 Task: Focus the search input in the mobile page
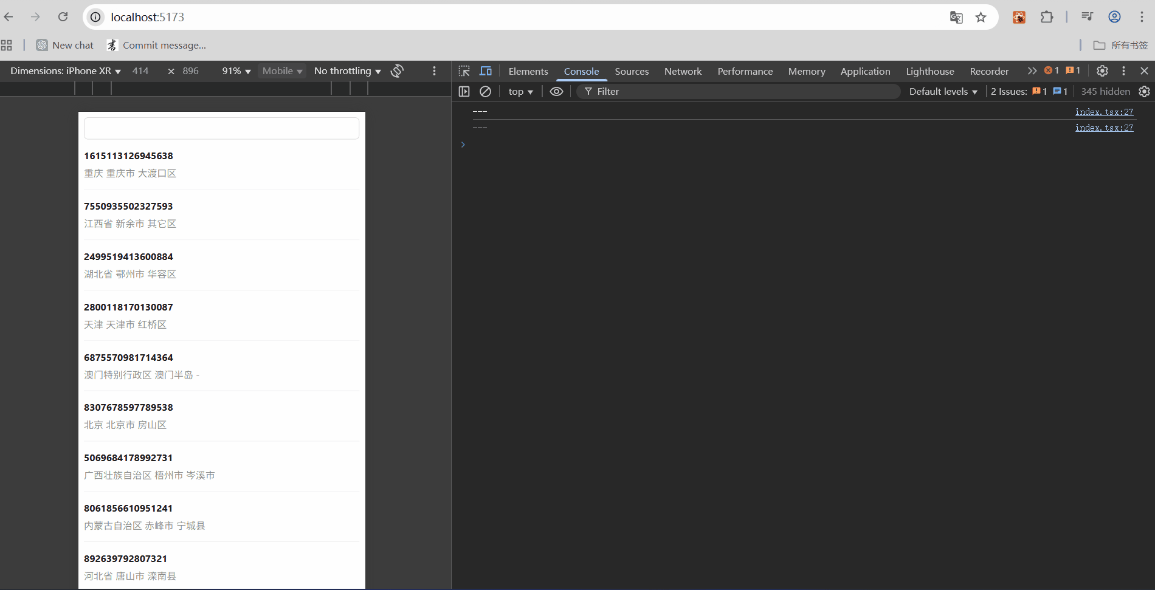[221, 128]
